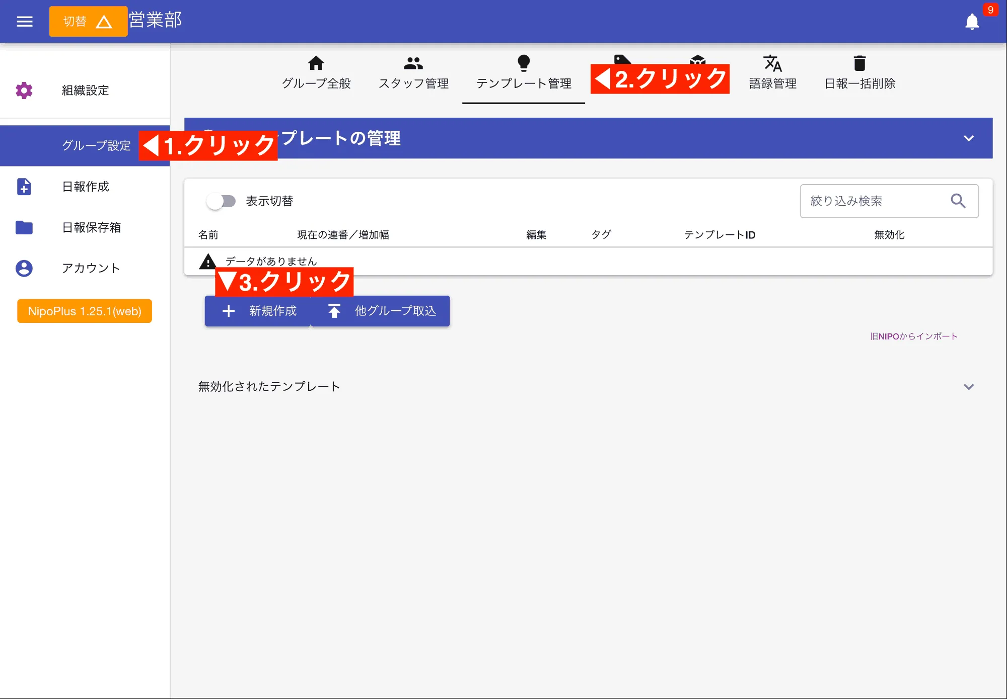Click the magnifier icon in the search box

pyautogui.click(x=959, y=201)
